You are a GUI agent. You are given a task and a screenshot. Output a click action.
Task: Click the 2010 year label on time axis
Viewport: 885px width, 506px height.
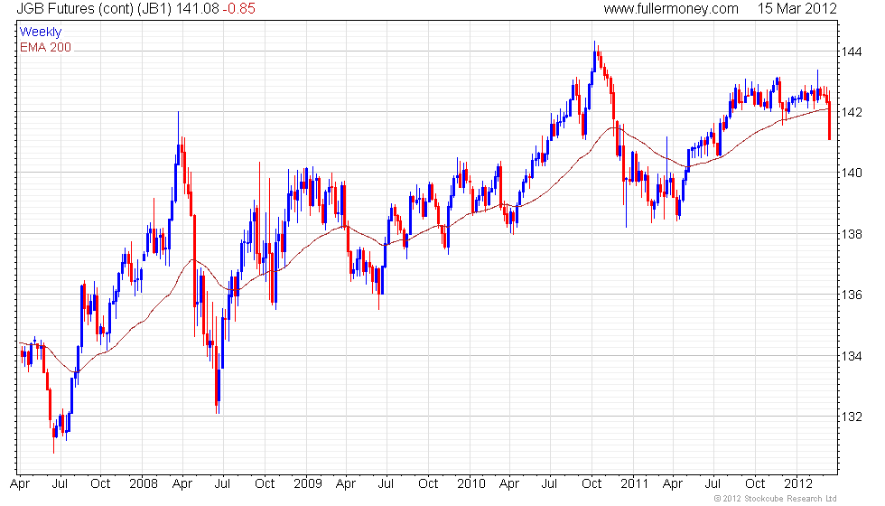click(471, 484)
